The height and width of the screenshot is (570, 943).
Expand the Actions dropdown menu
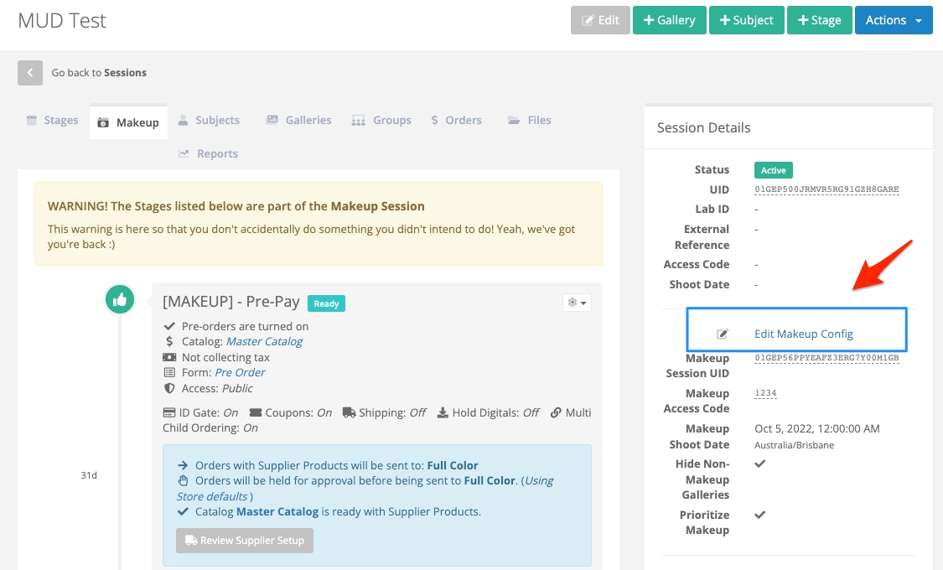[x=894, y=20]
